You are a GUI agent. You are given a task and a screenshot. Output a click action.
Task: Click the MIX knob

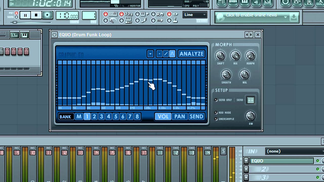point(235,55)
